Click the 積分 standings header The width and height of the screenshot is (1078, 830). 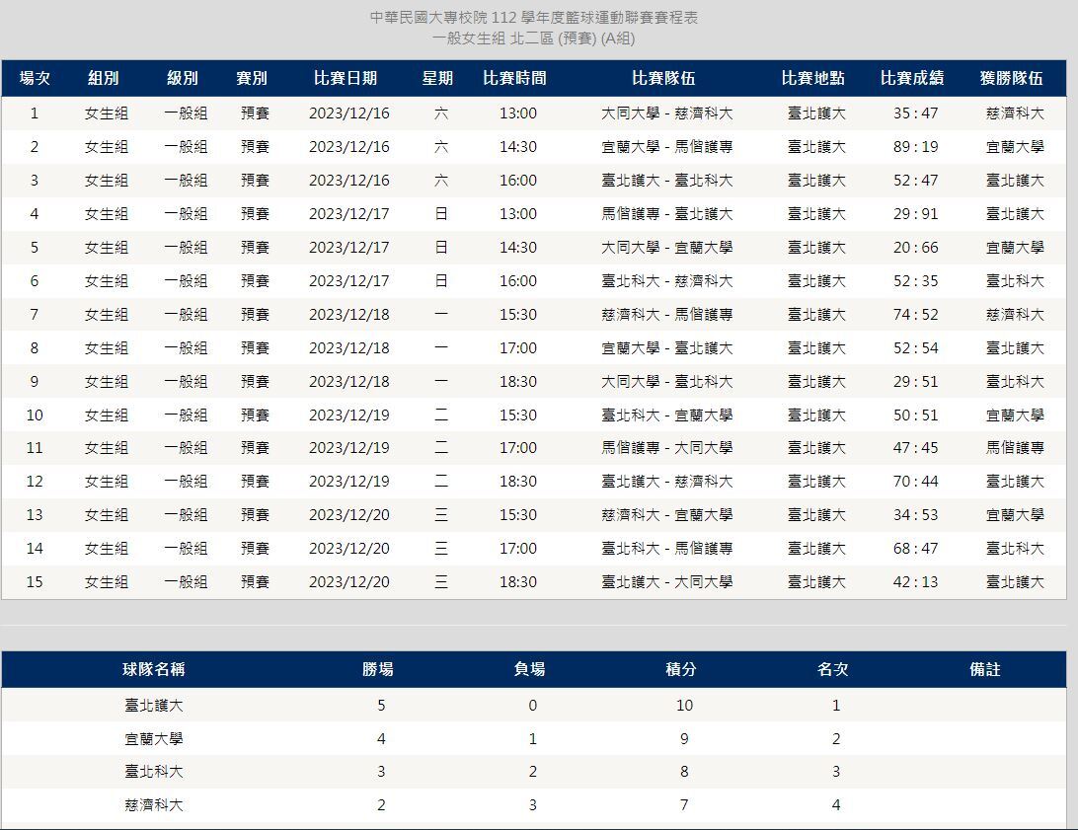click(x=681, y=670)
